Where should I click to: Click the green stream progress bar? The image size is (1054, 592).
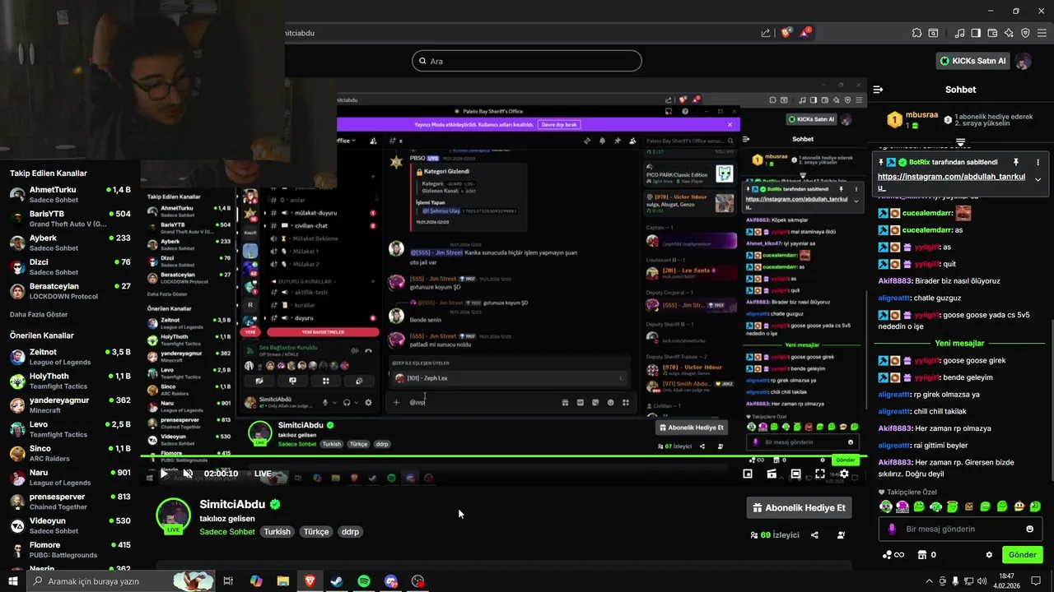tap(503, 456)
